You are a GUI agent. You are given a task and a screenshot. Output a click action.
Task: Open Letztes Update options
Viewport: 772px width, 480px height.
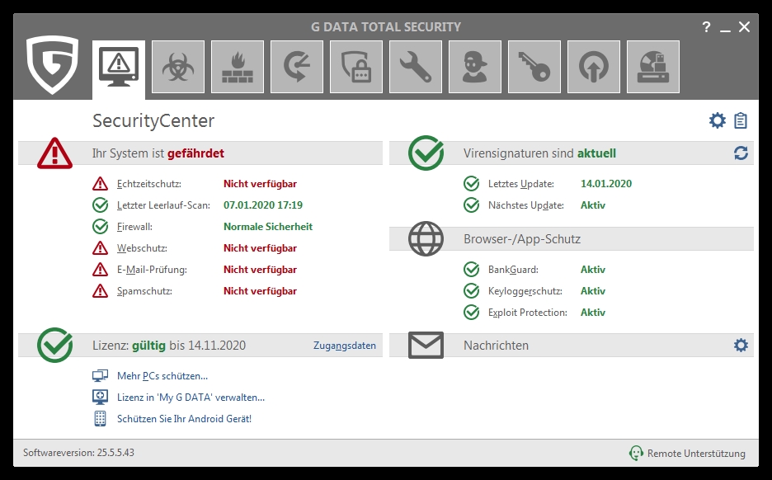(x=521, y=184)
